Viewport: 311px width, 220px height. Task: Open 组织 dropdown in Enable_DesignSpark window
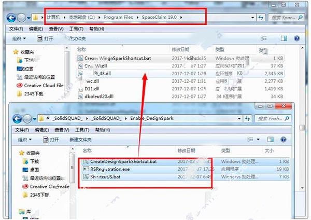[25, 140]
